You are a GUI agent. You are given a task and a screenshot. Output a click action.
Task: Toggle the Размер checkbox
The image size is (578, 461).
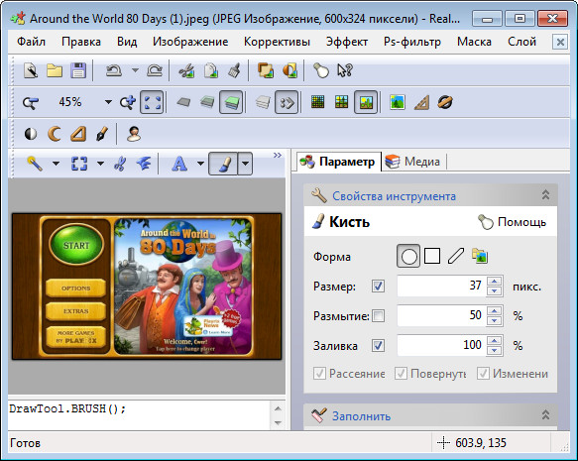click(378, 286)
